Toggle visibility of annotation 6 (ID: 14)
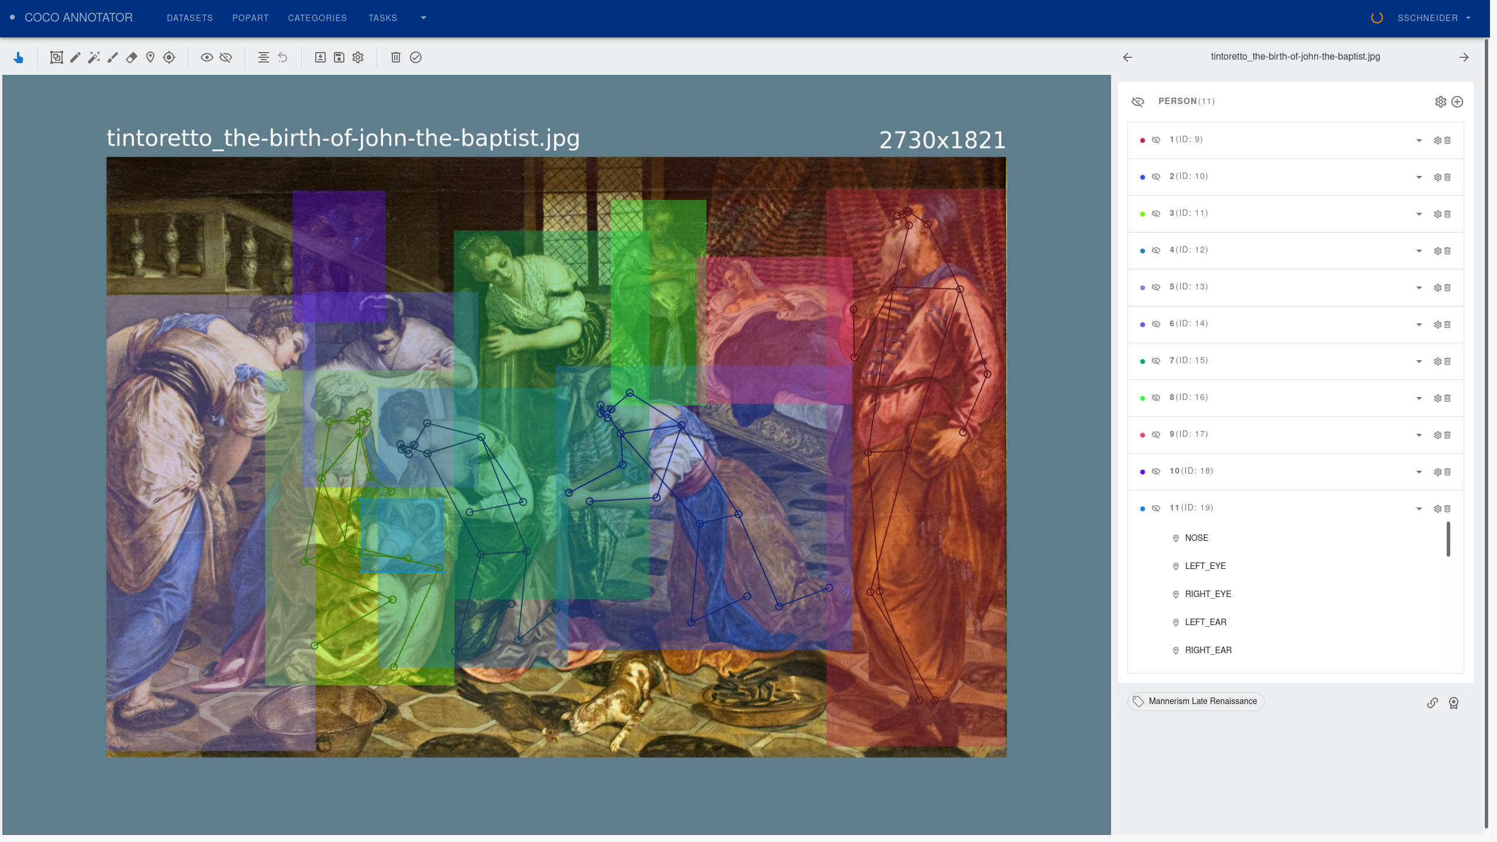Image resolution: width=1497 pixels, height=842 pixels. click(1156, 325)
